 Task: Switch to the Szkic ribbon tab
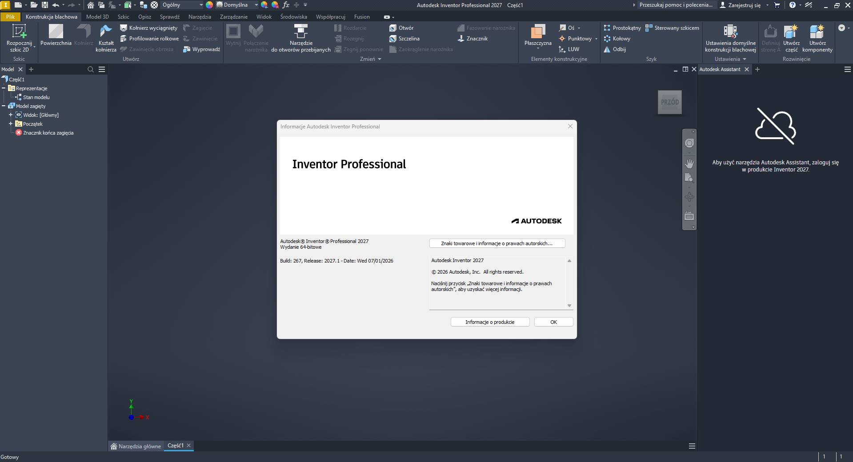coord(124,17)
